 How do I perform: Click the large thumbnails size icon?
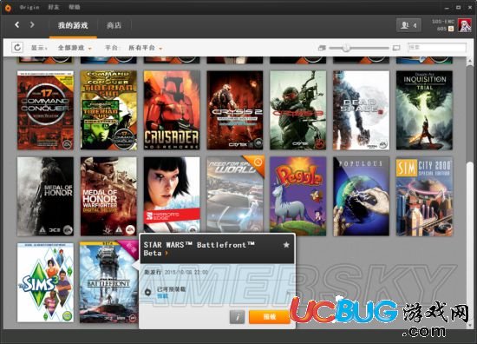[x=396, y=48]
